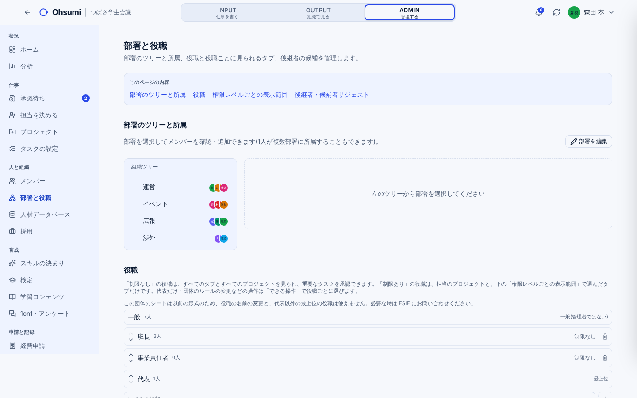Jump to 後継者・候補者サジェスト link
Viewport: 637px width, 398px height.
(x=332, y=95)
